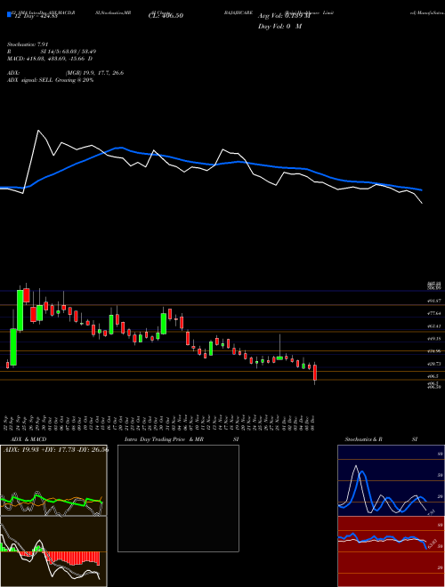Click the 'Stochastics & RSI' panel title

(x=381, y=439)
